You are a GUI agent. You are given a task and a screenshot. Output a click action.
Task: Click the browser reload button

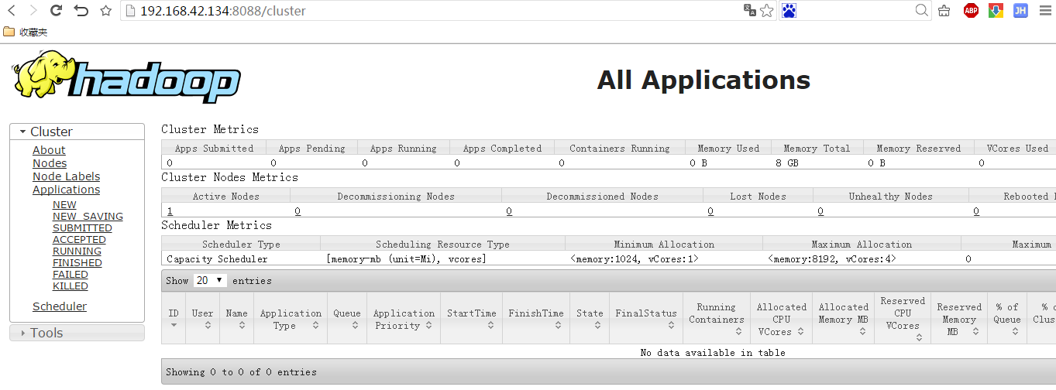[56, 11]
